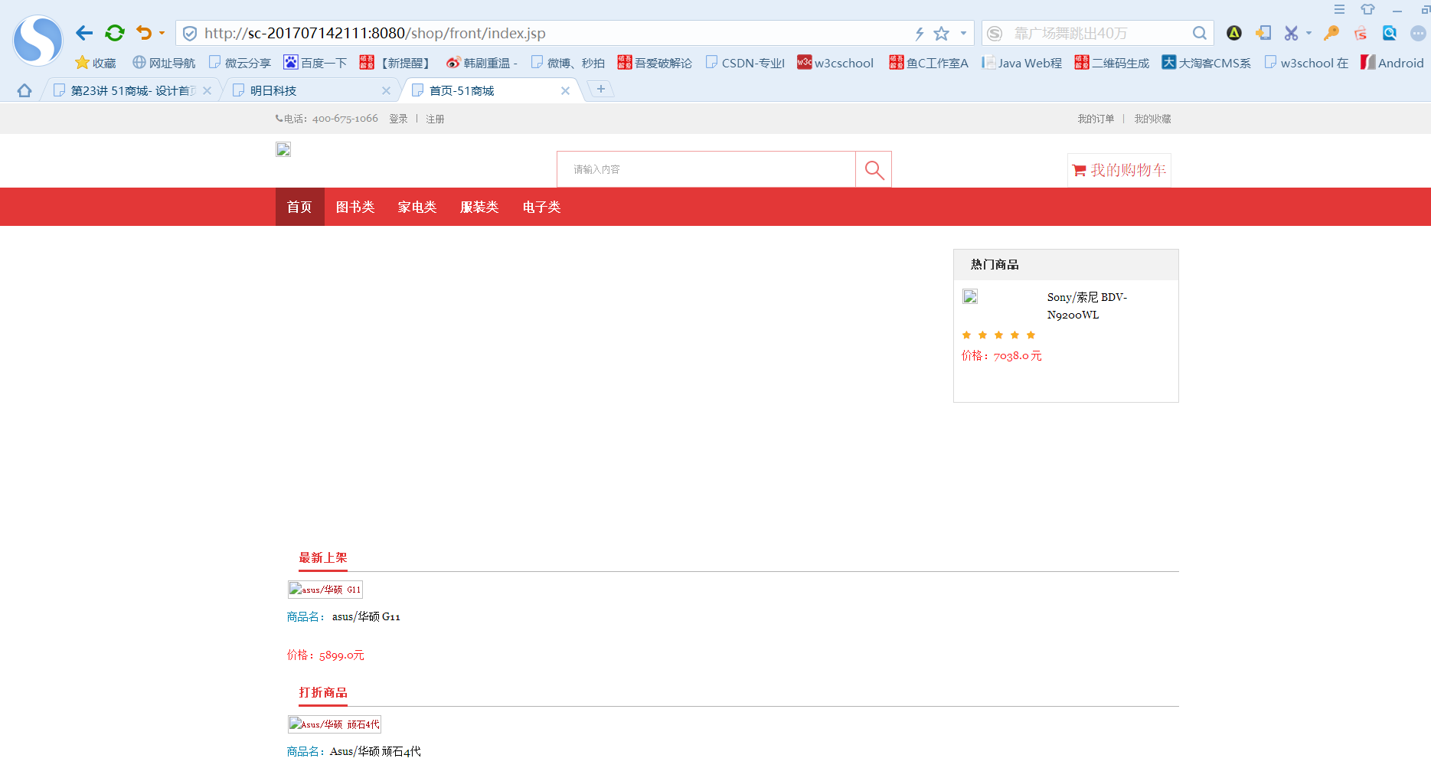The height and width of the screenshot is (768, 1431).
Task: Open a new tab with plus button
Action: (601, 89)
